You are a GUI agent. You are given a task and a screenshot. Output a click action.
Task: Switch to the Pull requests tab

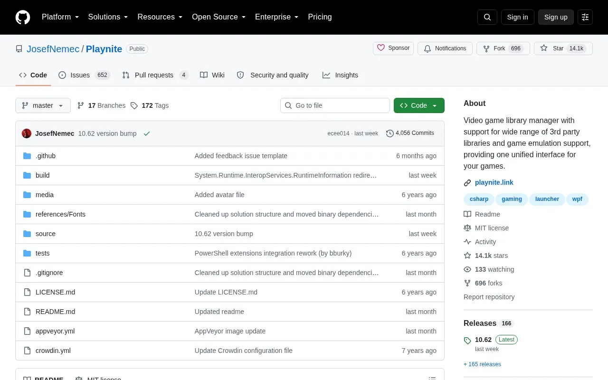[155, 75]
